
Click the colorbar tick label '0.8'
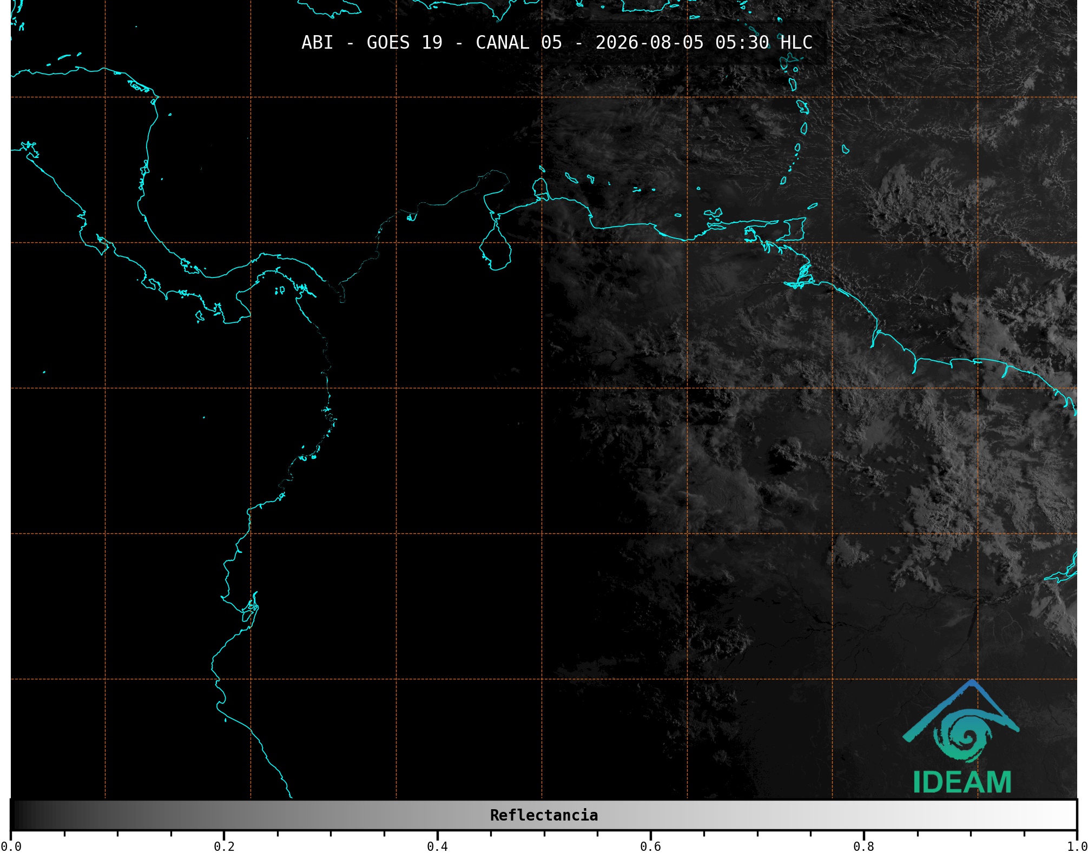tap(863, 847)
